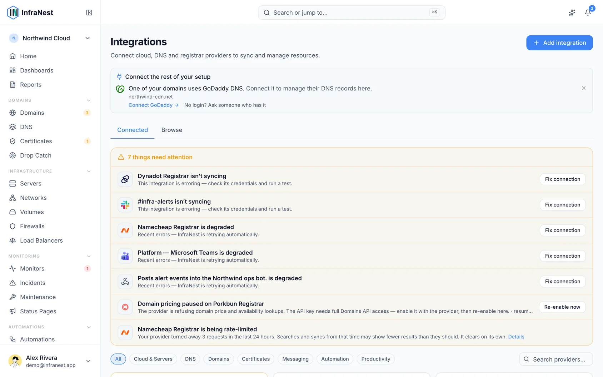This screenshot has height=377, width=603.
Task: Click the Domains badge showing 3
Action: click(x=87, y=113)
